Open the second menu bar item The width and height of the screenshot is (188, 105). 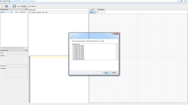coord(5,3)
